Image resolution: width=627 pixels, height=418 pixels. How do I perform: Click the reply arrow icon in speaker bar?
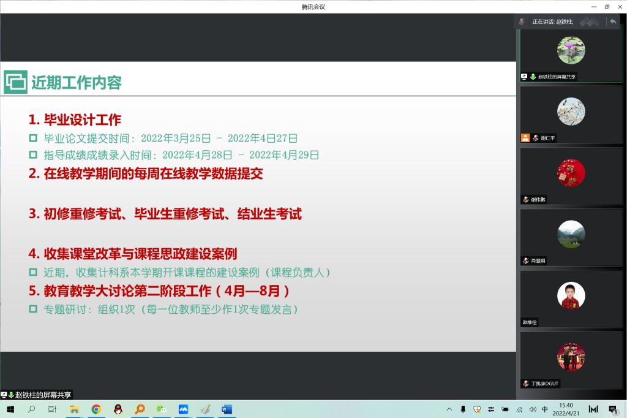[x=612, y=21]
